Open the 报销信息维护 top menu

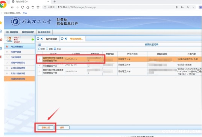pos(28,32)
